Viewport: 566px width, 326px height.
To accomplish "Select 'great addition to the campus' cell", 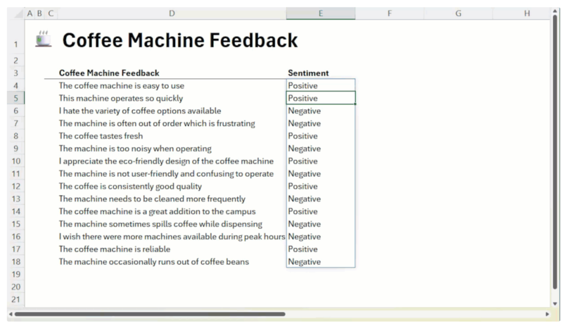I will [172, 211].
